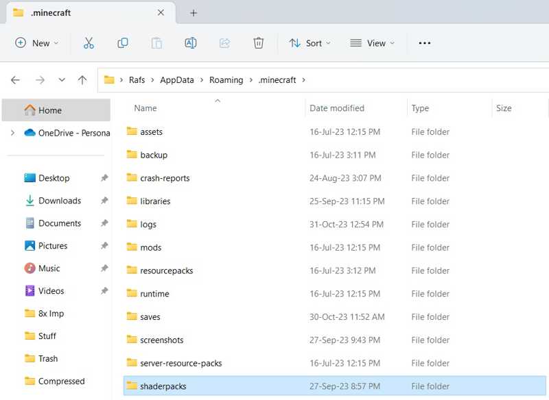Click Rafs in the breadcrumb path
The width and height of the screenshot is (549, 400).
point(137,80)
